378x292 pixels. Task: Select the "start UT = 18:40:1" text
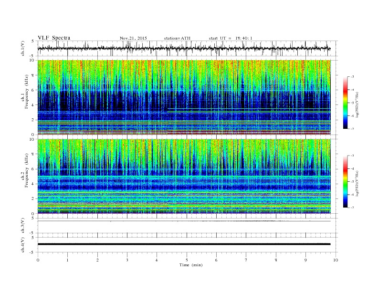pos(231,38)
